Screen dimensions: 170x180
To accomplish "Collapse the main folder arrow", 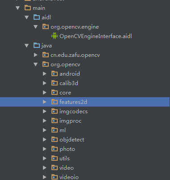I will 18,8.
